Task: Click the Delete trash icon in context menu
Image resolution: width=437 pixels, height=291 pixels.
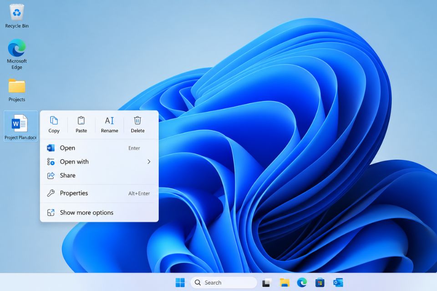Action: coord(137,125)
